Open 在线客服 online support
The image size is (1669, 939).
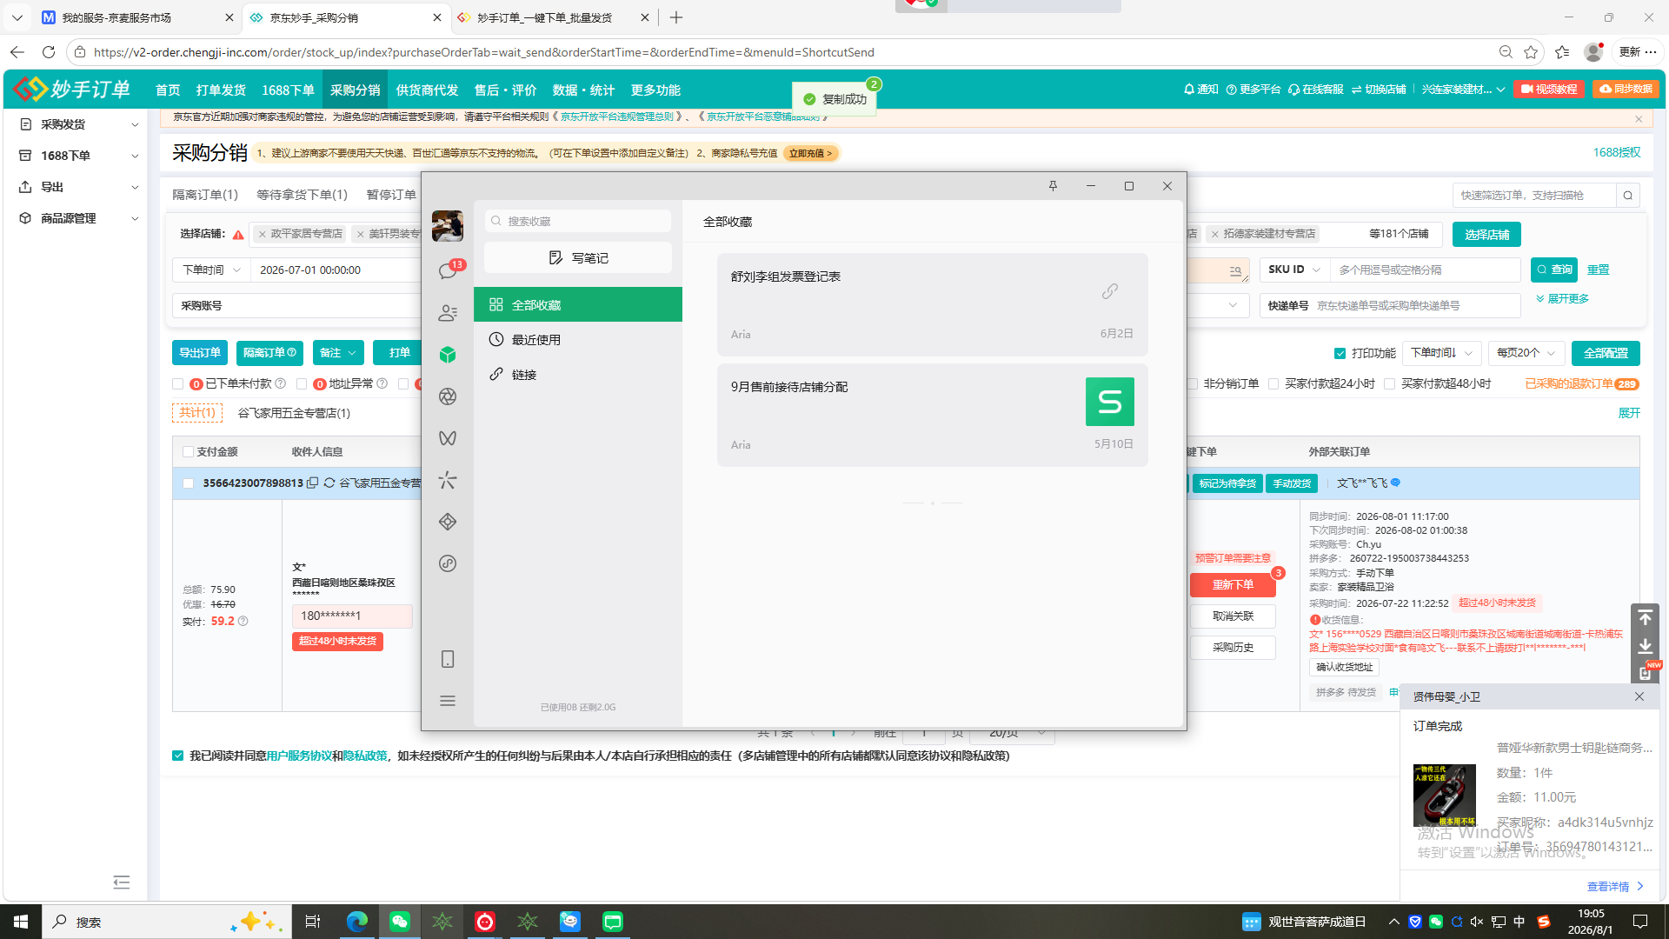[1316, 90]
